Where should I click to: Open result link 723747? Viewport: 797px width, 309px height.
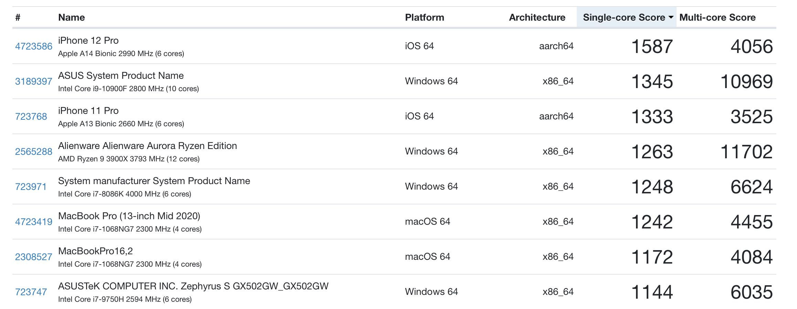(x=31, y=292)
